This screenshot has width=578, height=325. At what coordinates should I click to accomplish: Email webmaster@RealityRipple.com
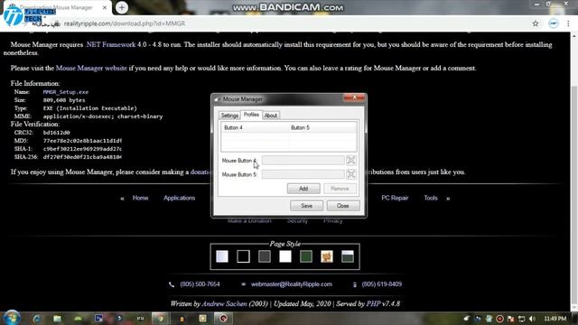(292, 284)
